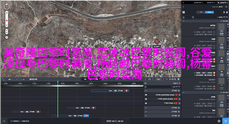Click the orange target icon on row 774656

pyautogui.click(x=174, y=99)
